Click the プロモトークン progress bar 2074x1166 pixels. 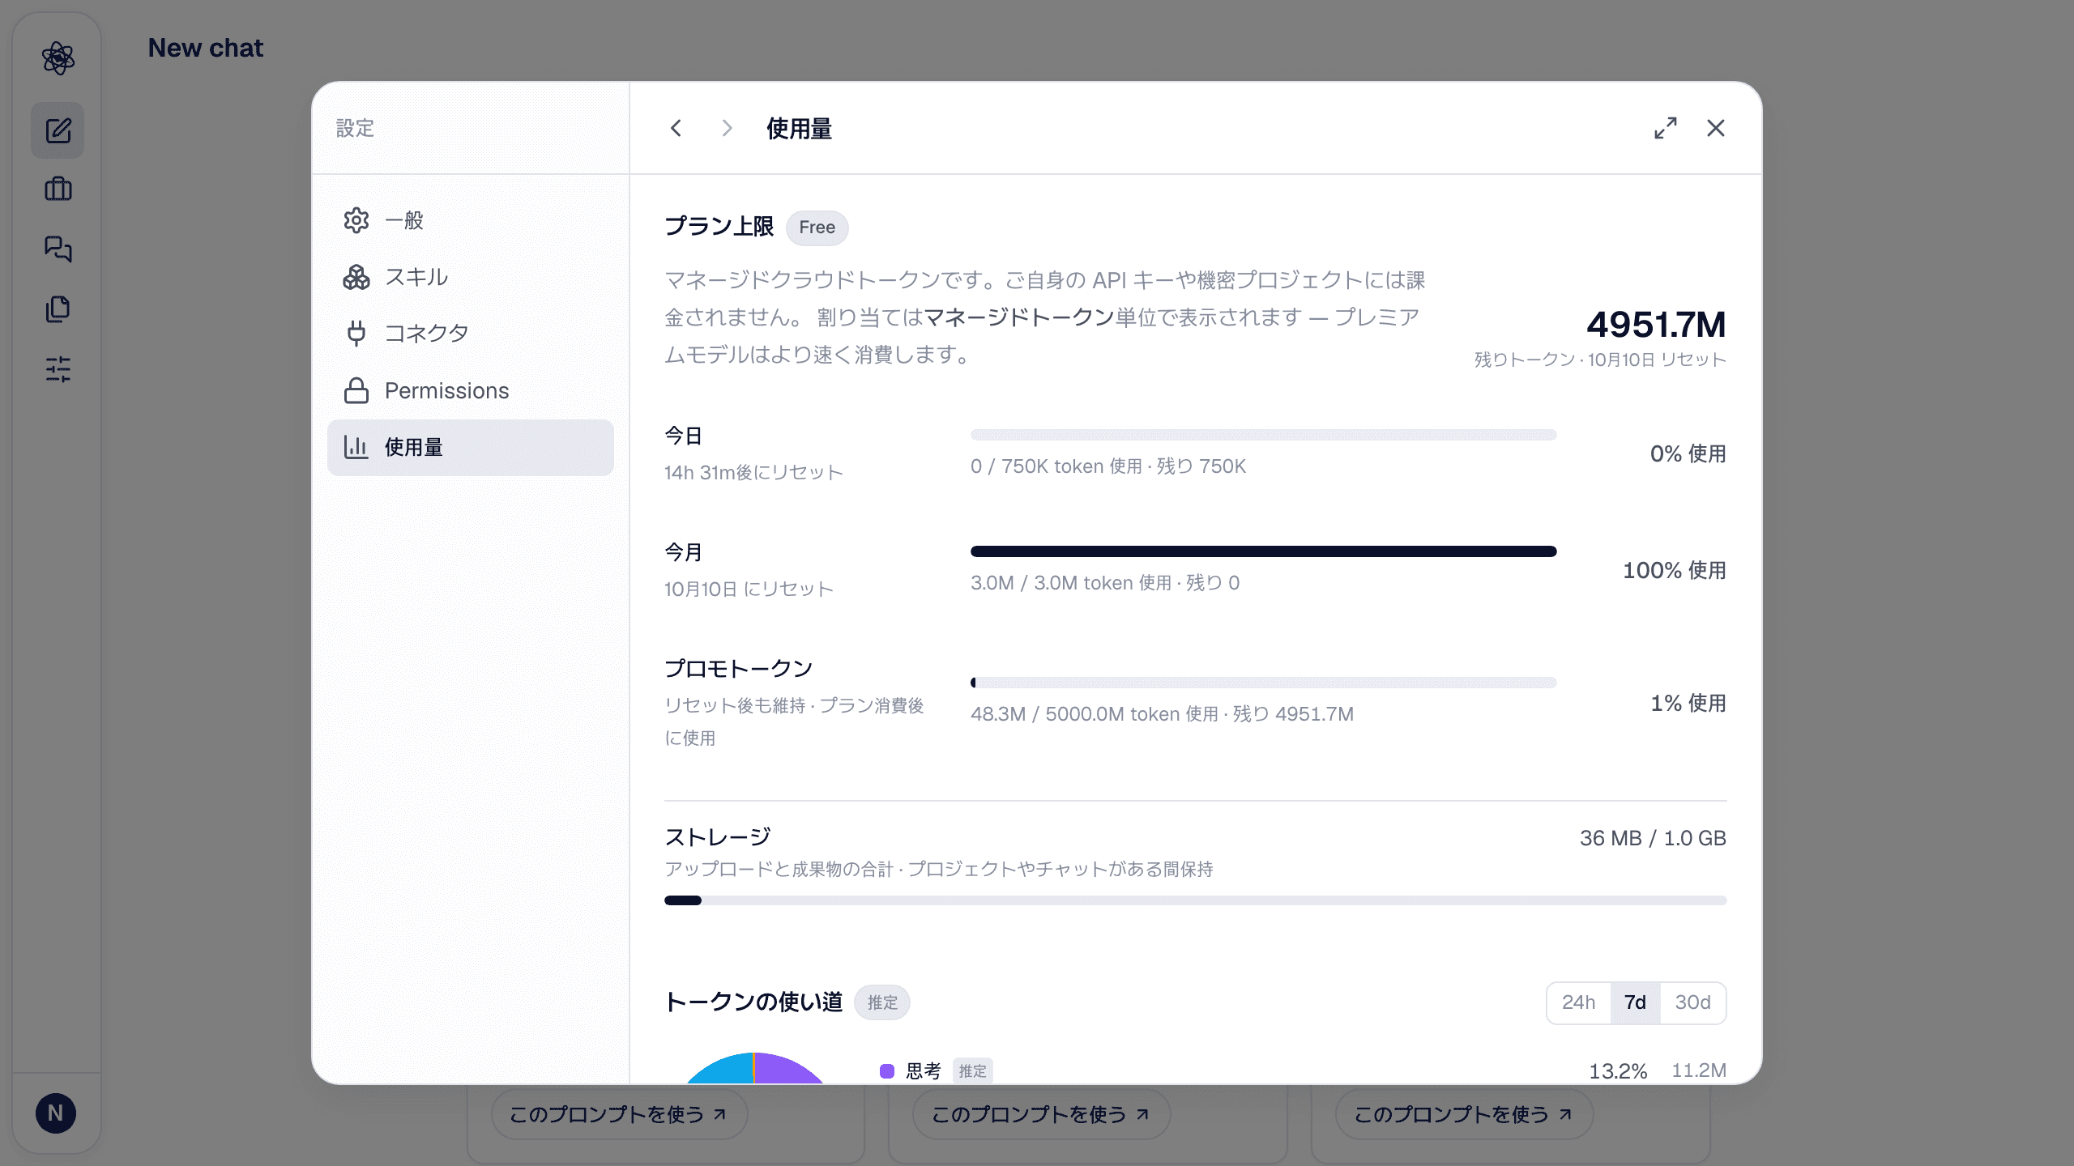(x=1263, y=683)
